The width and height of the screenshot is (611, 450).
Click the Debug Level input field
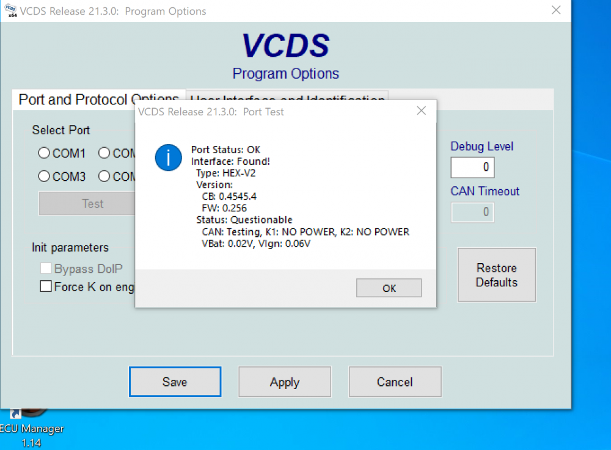pyautogui.click(x=472, y=167)
